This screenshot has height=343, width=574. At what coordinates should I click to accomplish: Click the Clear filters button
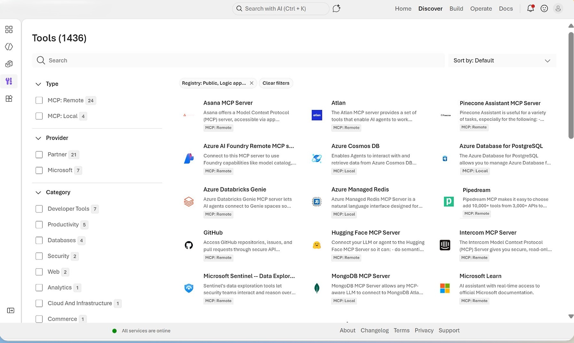tap(276, 83)
